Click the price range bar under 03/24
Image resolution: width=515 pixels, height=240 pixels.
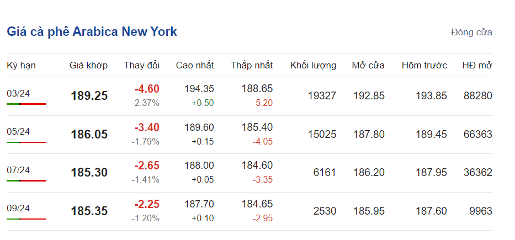tap(26, 104)
